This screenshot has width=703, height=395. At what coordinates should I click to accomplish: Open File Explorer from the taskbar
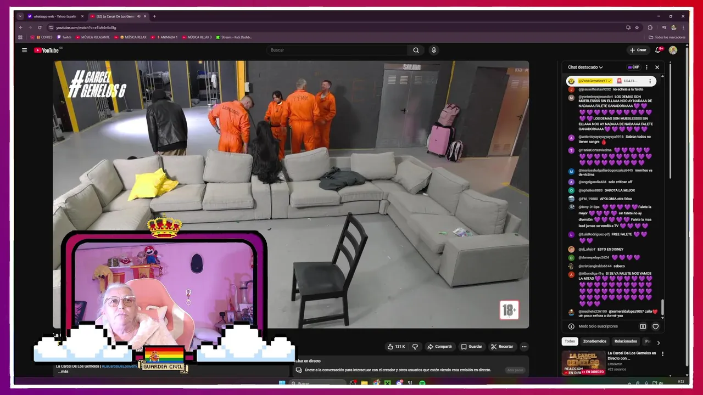click(364, 383)
